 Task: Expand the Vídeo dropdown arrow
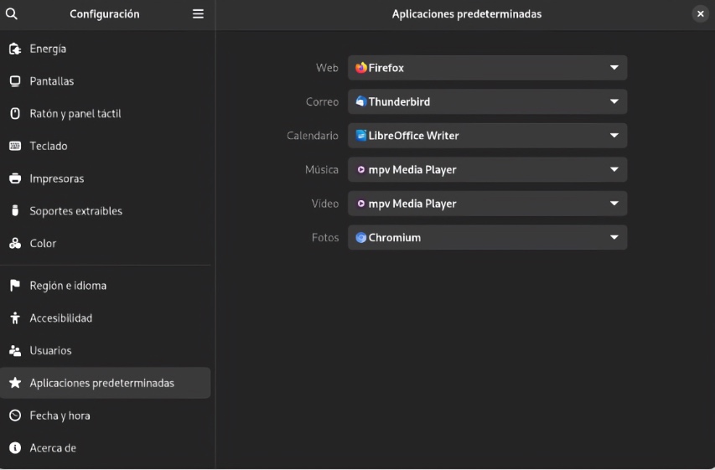[614, 204]
